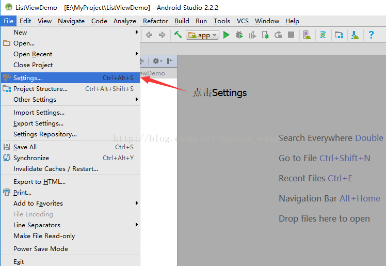The height and width of the screenshot is (266, 386).
Task: Open the Analyze menu
Action: [125, 21]
